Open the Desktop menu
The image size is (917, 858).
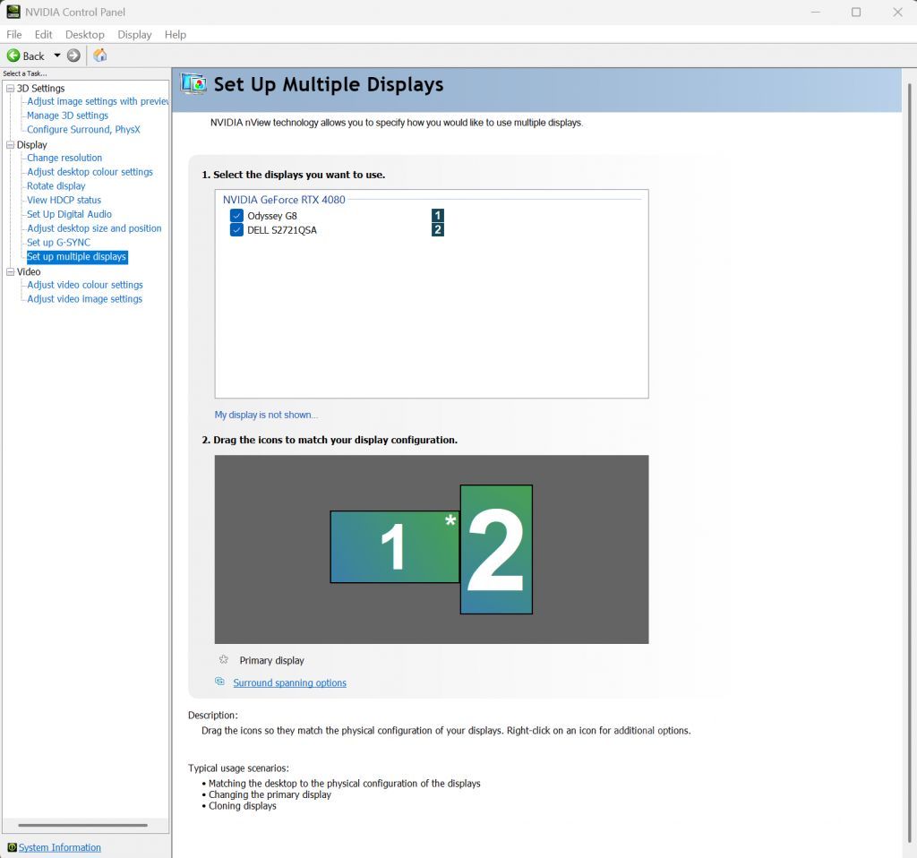click(x=85, y=34)
